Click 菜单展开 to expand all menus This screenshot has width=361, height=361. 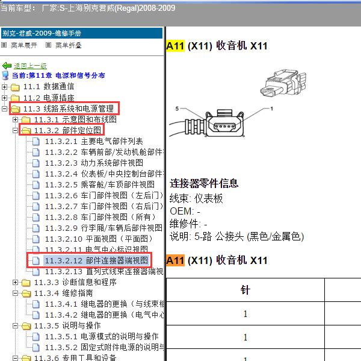pos(24,45)
